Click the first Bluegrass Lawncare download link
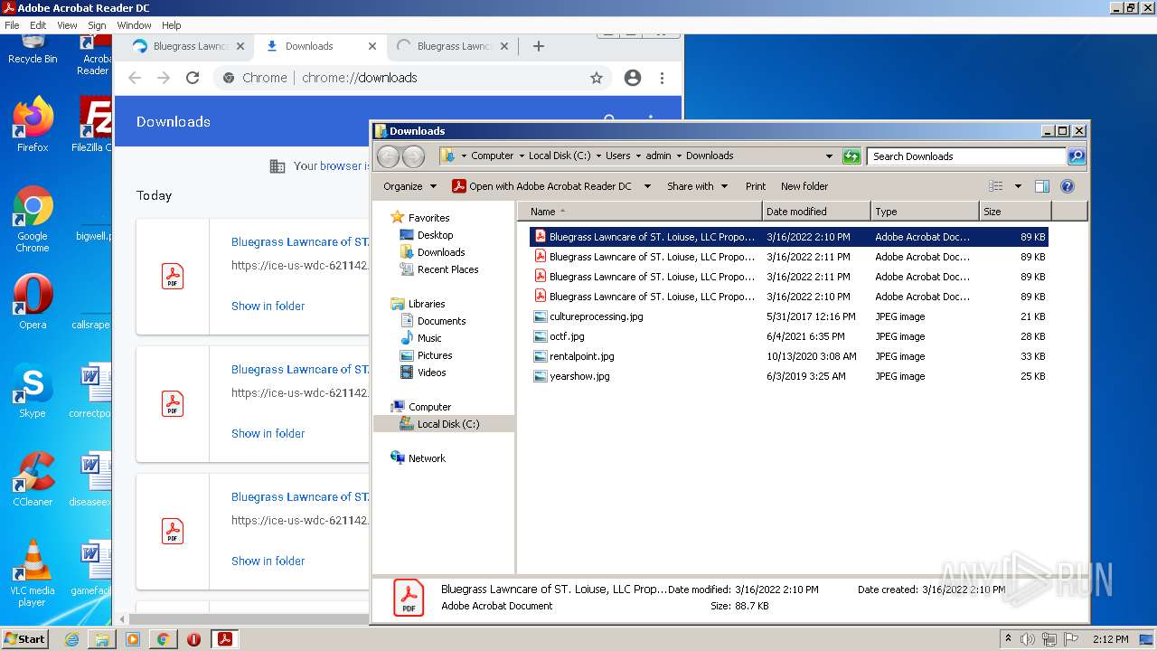 (x=300, y=241)
